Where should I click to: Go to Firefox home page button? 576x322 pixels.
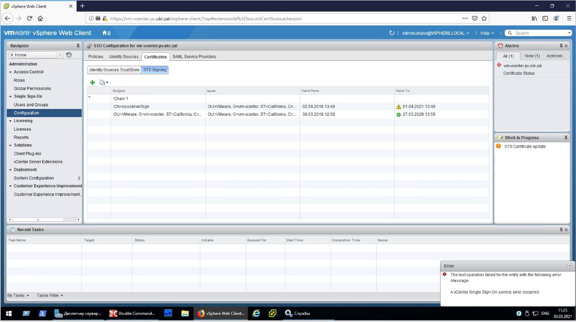pos(40,18)
